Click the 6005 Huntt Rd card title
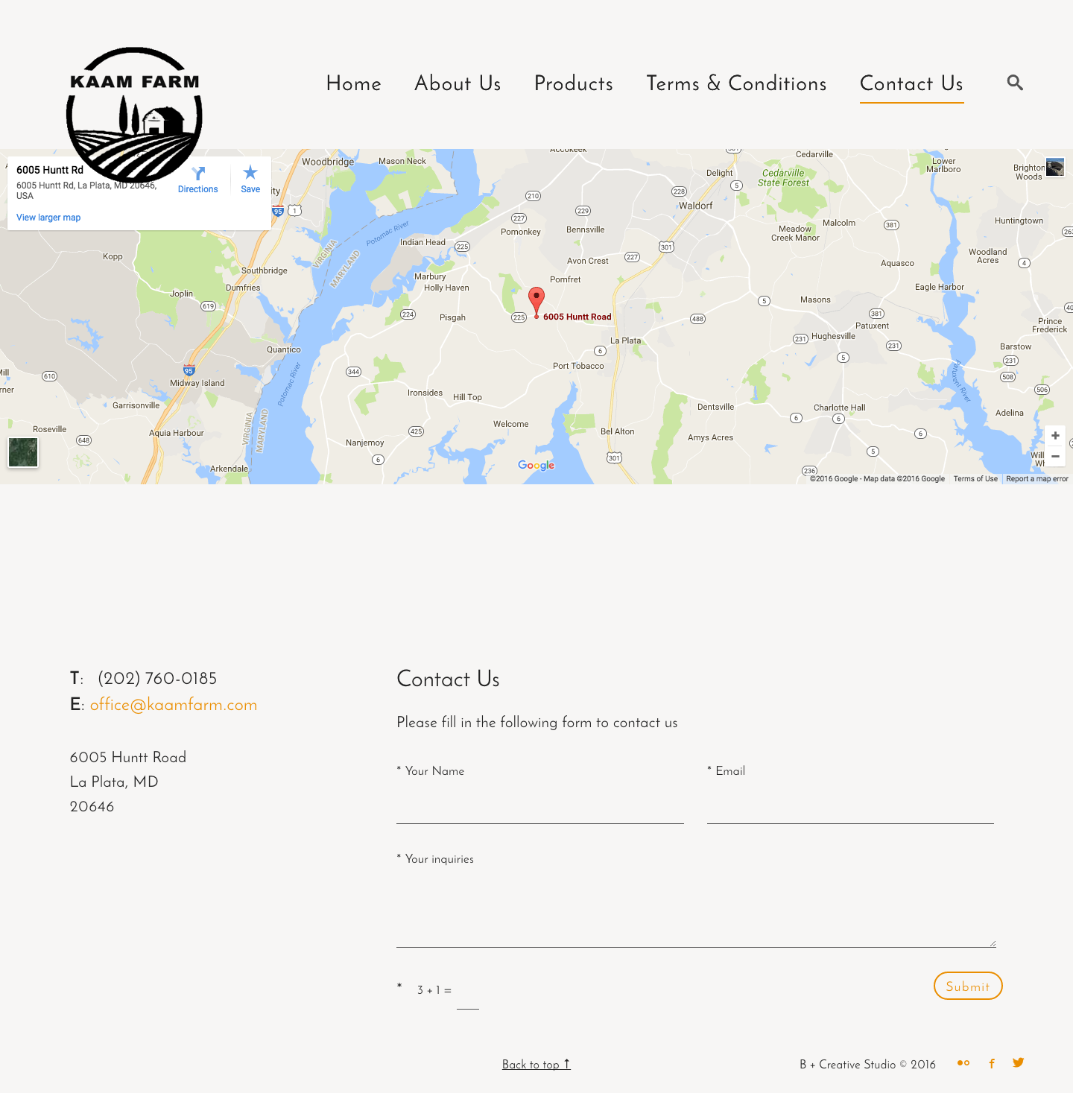The height and width of the screenshot is (1093, 1073). pos(50,170)
